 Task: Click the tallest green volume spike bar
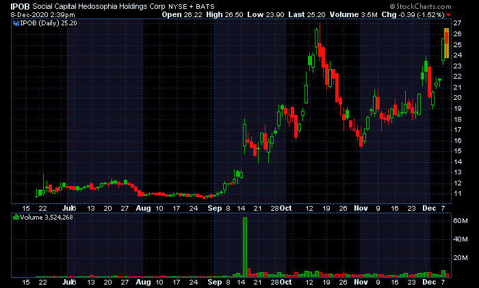coord(245,247)
